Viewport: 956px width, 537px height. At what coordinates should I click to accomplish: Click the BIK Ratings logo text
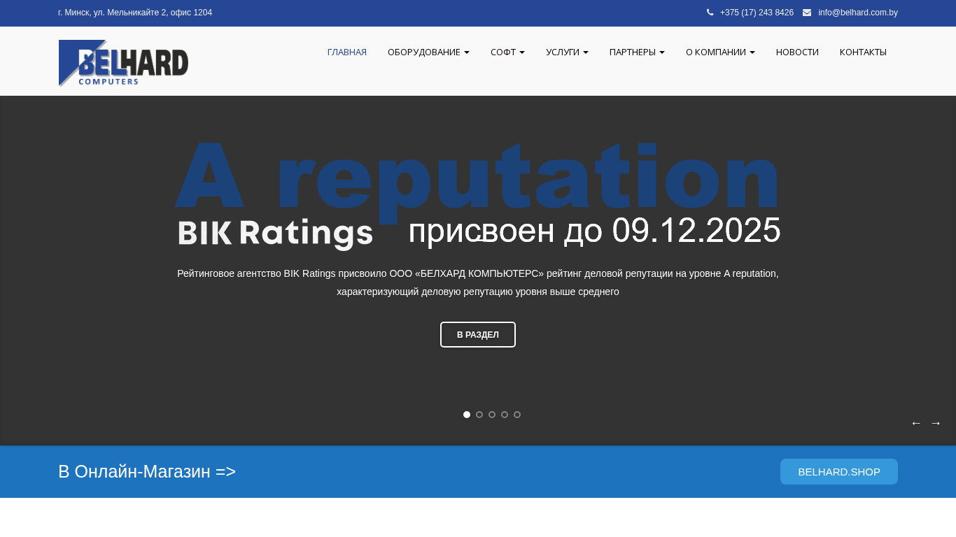coord(274,234)
